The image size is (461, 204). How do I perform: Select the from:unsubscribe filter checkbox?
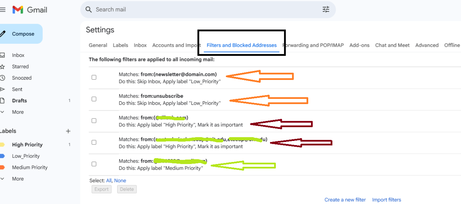pyautogui.click(x=94, y=99)
